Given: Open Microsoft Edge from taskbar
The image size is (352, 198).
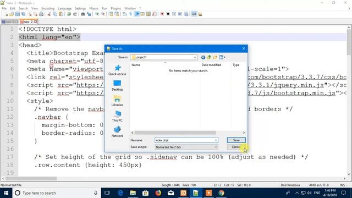Looking at the screenshot, I should [120, 193].
